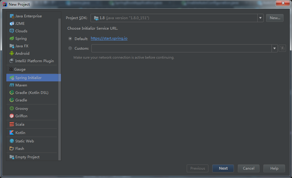Open Help for the wizard
The height and width of the screenshot is (178, 292).
[x=274, y=168]
